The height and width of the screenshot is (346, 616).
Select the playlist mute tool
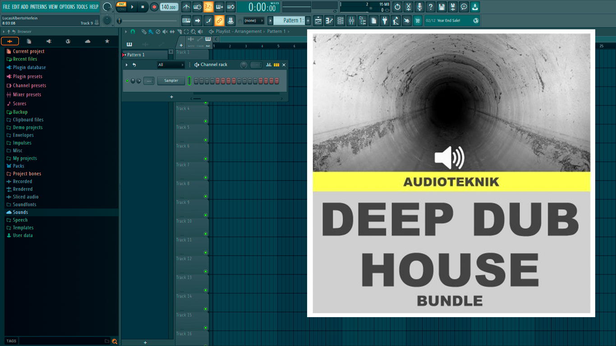click(165, 32)
